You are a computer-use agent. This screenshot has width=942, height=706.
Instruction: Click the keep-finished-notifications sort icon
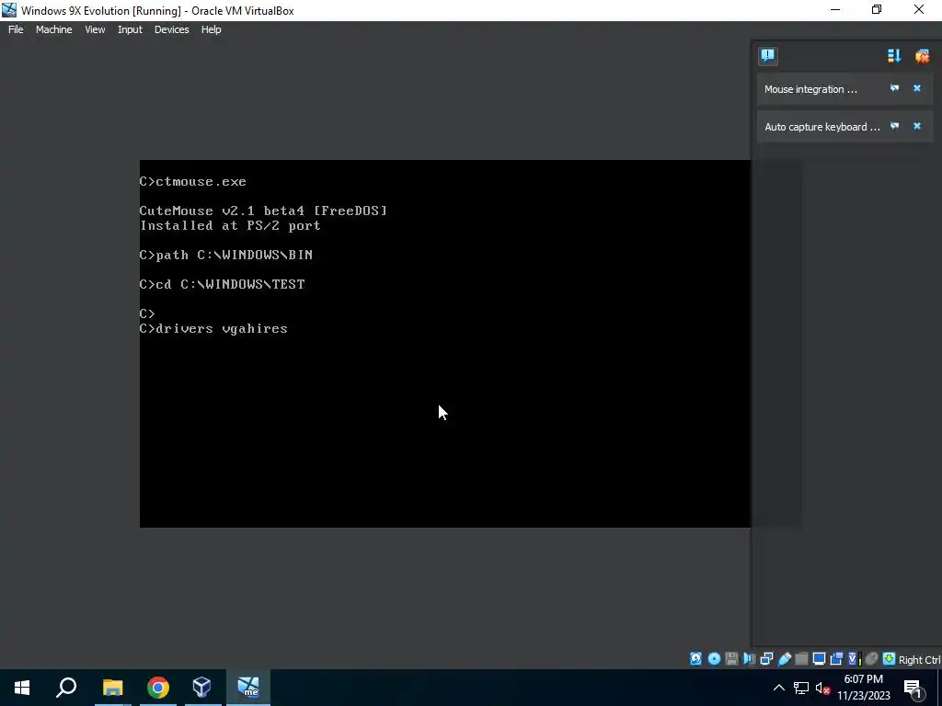(894, 56)
